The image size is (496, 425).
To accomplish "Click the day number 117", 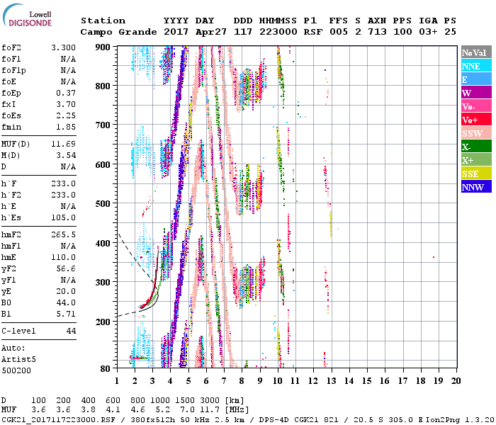I will point(243,32).
